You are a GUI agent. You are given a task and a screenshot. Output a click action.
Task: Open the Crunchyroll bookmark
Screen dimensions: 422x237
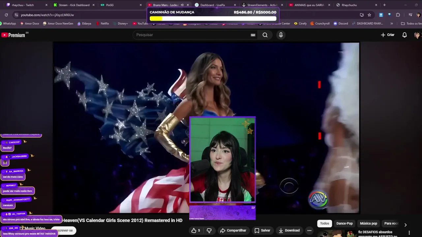(320, 23)
